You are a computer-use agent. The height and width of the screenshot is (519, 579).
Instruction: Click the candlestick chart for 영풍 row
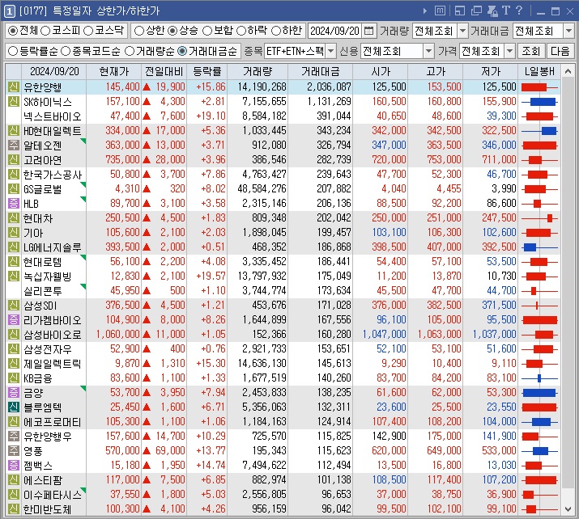(x=539, y=451)
